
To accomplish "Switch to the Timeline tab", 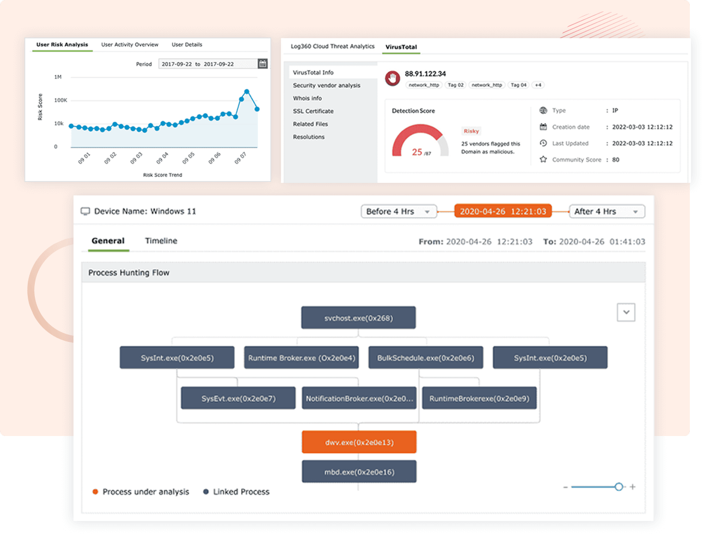I will click(161, 240).
